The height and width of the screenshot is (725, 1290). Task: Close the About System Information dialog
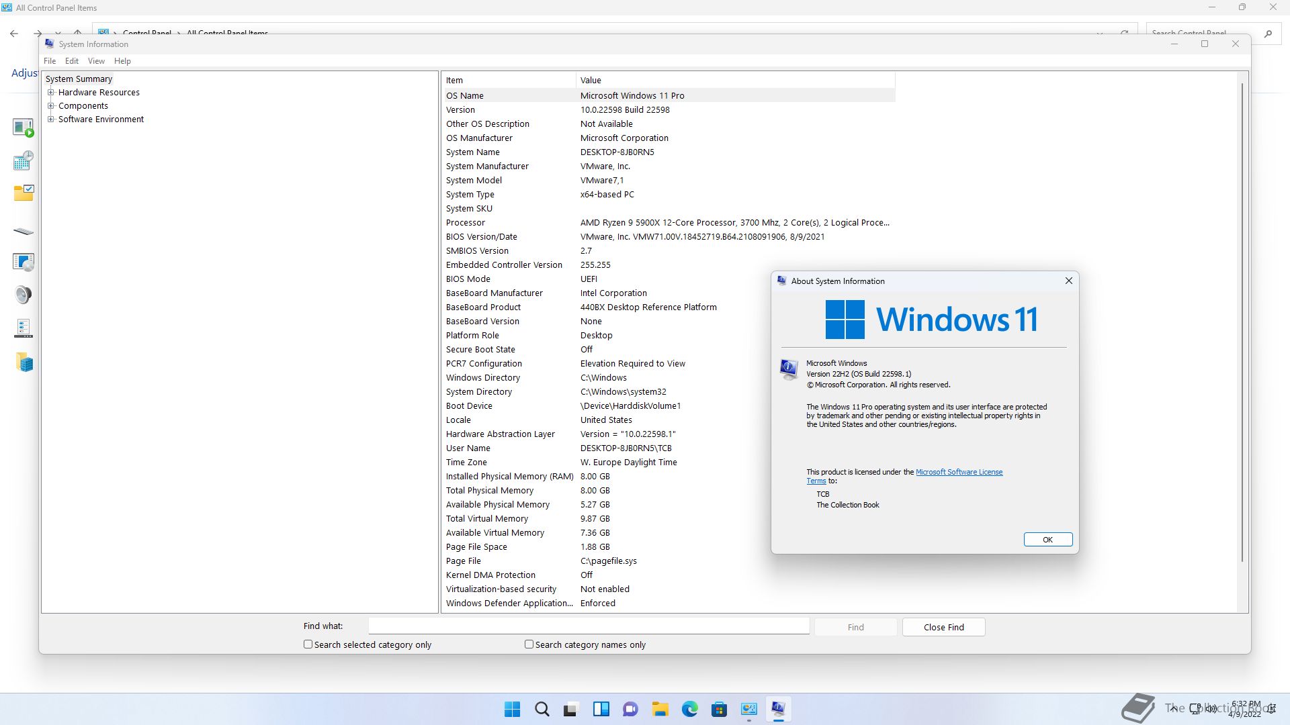point(1068,281)
